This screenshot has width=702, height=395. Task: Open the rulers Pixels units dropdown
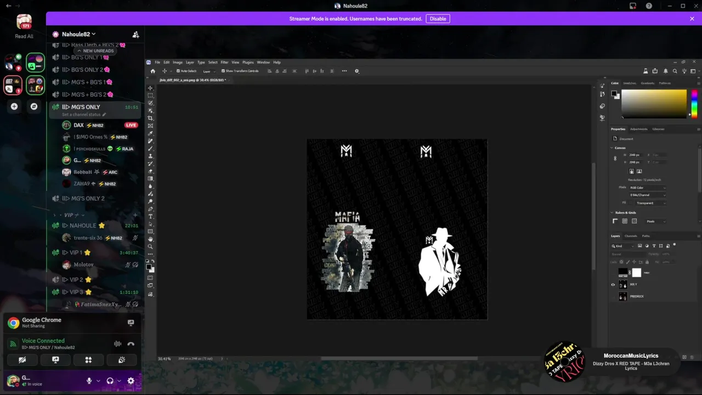tap(656, 222)
